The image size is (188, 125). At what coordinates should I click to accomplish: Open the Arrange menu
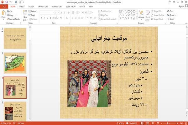141,15
